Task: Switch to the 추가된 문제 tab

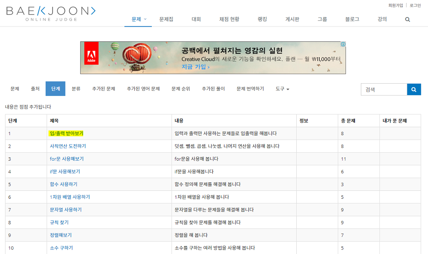Action: [104, 89]
